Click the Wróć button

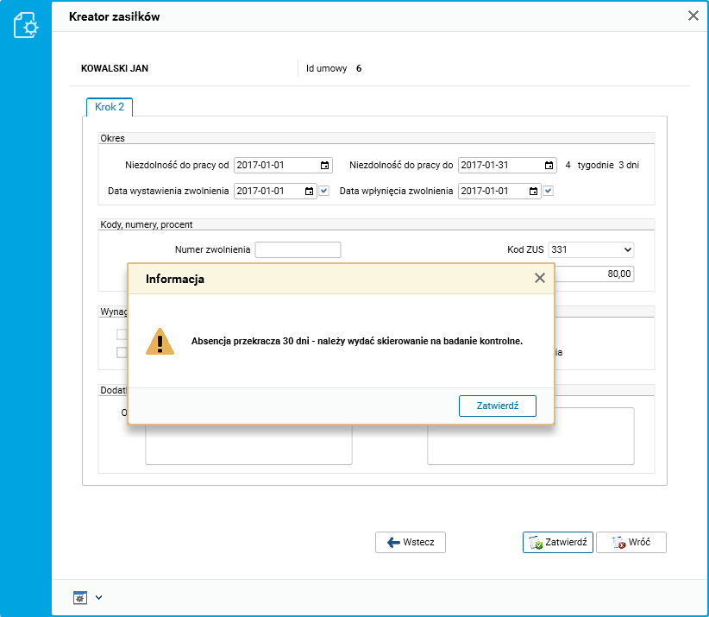coord(631,542)
